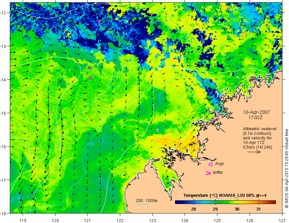Click the color bar value 31
Screen dimensions: 289x223
point(258,209)
